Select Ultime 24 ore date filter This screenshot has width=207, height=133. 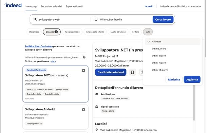click(173, 49)
